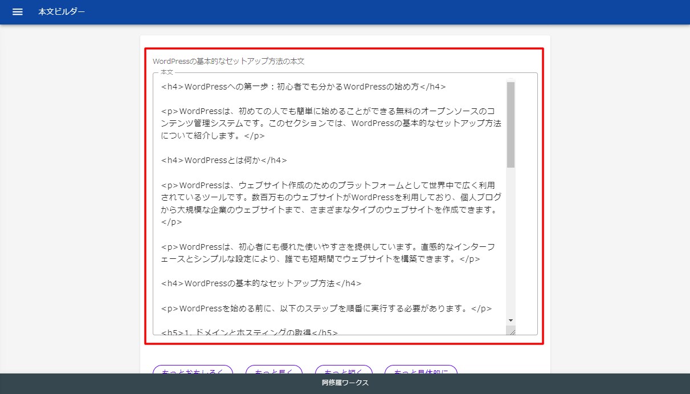Click the line 'から大規模な企業のウェブサイトまで'

330,210
